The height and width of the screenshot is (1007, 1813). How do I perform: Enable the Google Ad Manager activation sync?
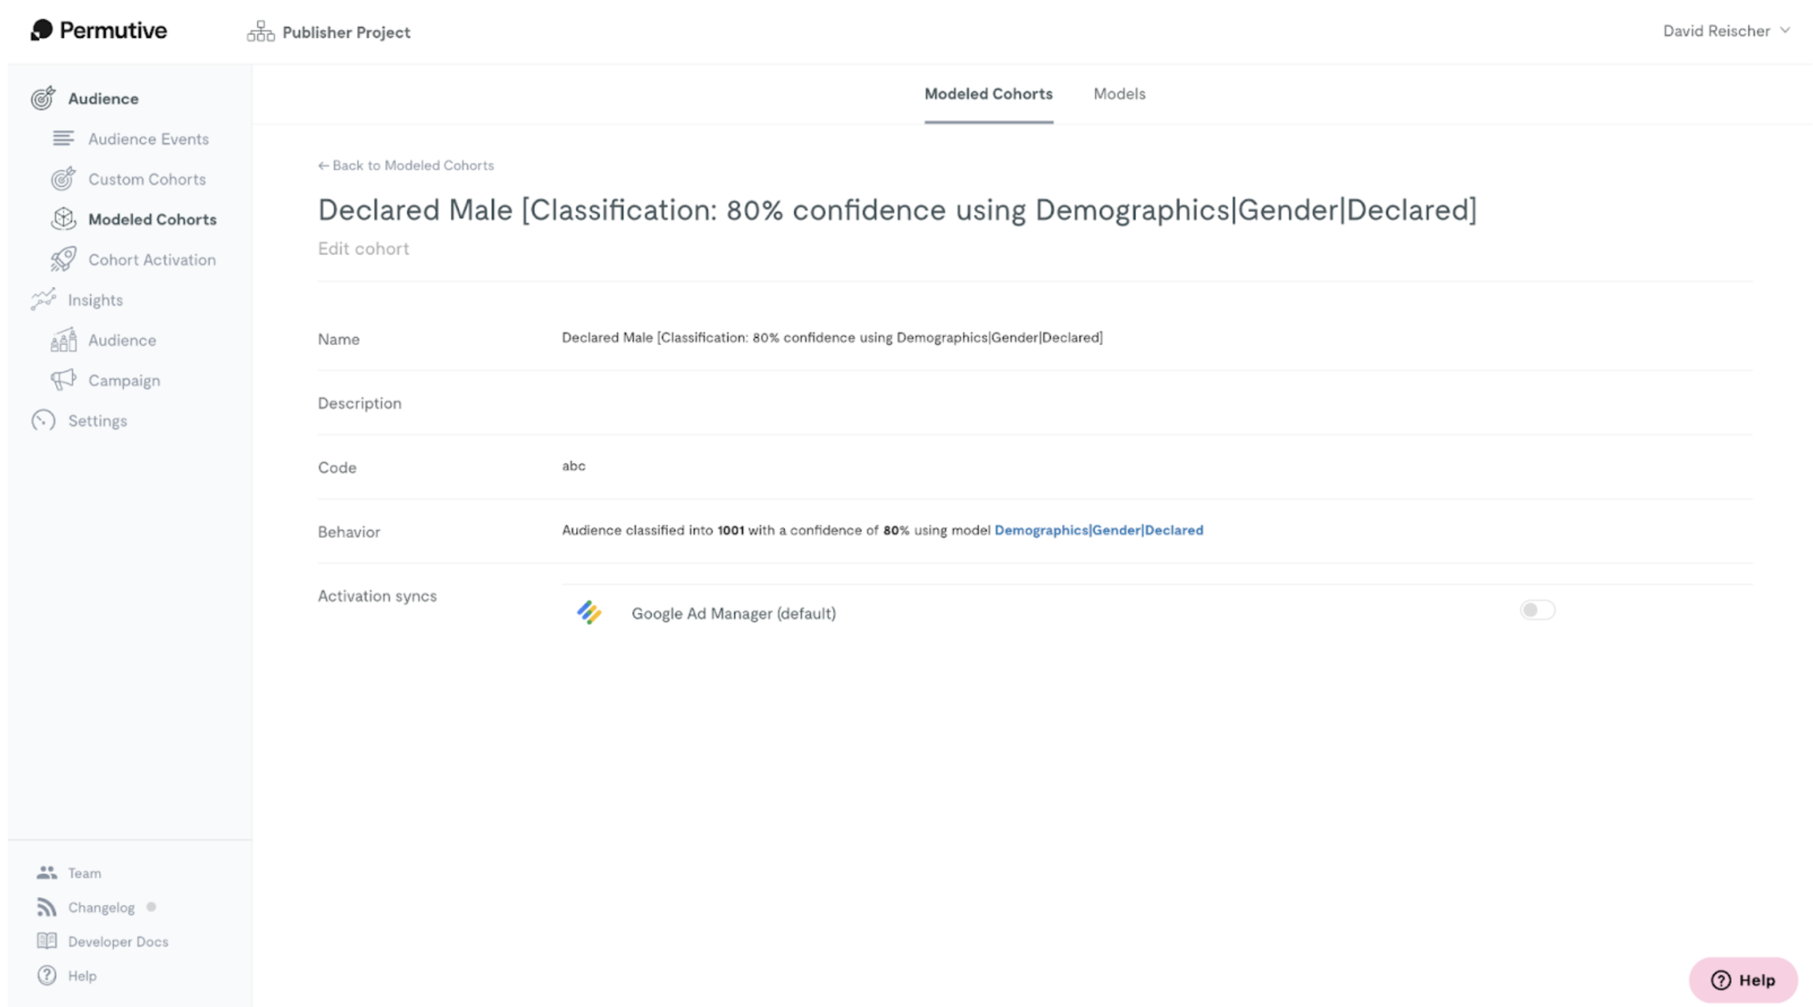tap(1537, 610)
